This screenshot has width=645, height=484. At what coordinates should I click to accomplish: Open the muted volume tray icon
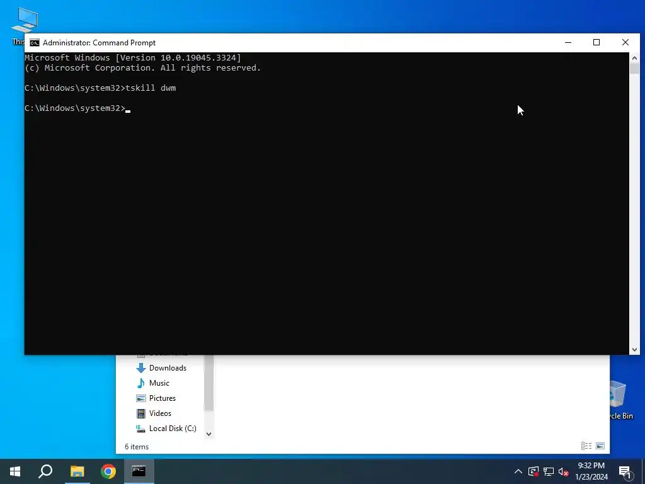(x=564, y=471)
